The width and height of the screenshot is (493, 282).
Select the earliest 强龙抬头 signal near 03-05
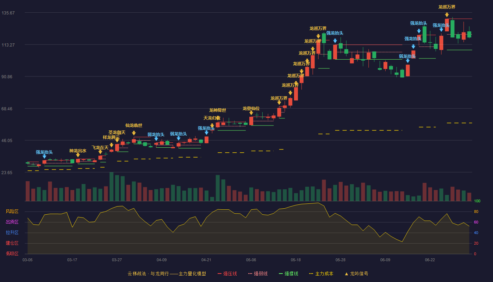(x=44, y=157)
